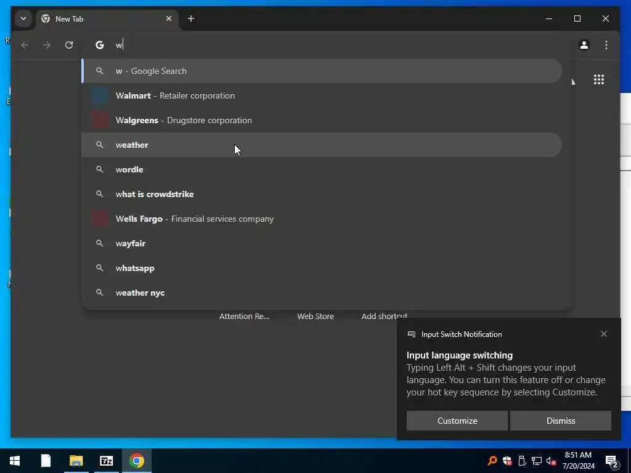Minimize the Chrome window
Viewport: 631px width, 473px height.
click(x=549, y=18)
